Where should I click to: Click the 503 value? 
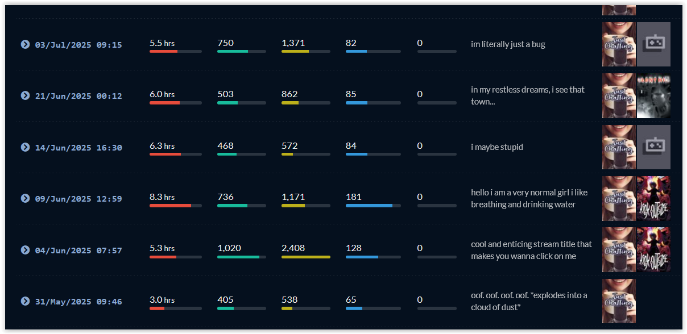[x=225, y=94]
